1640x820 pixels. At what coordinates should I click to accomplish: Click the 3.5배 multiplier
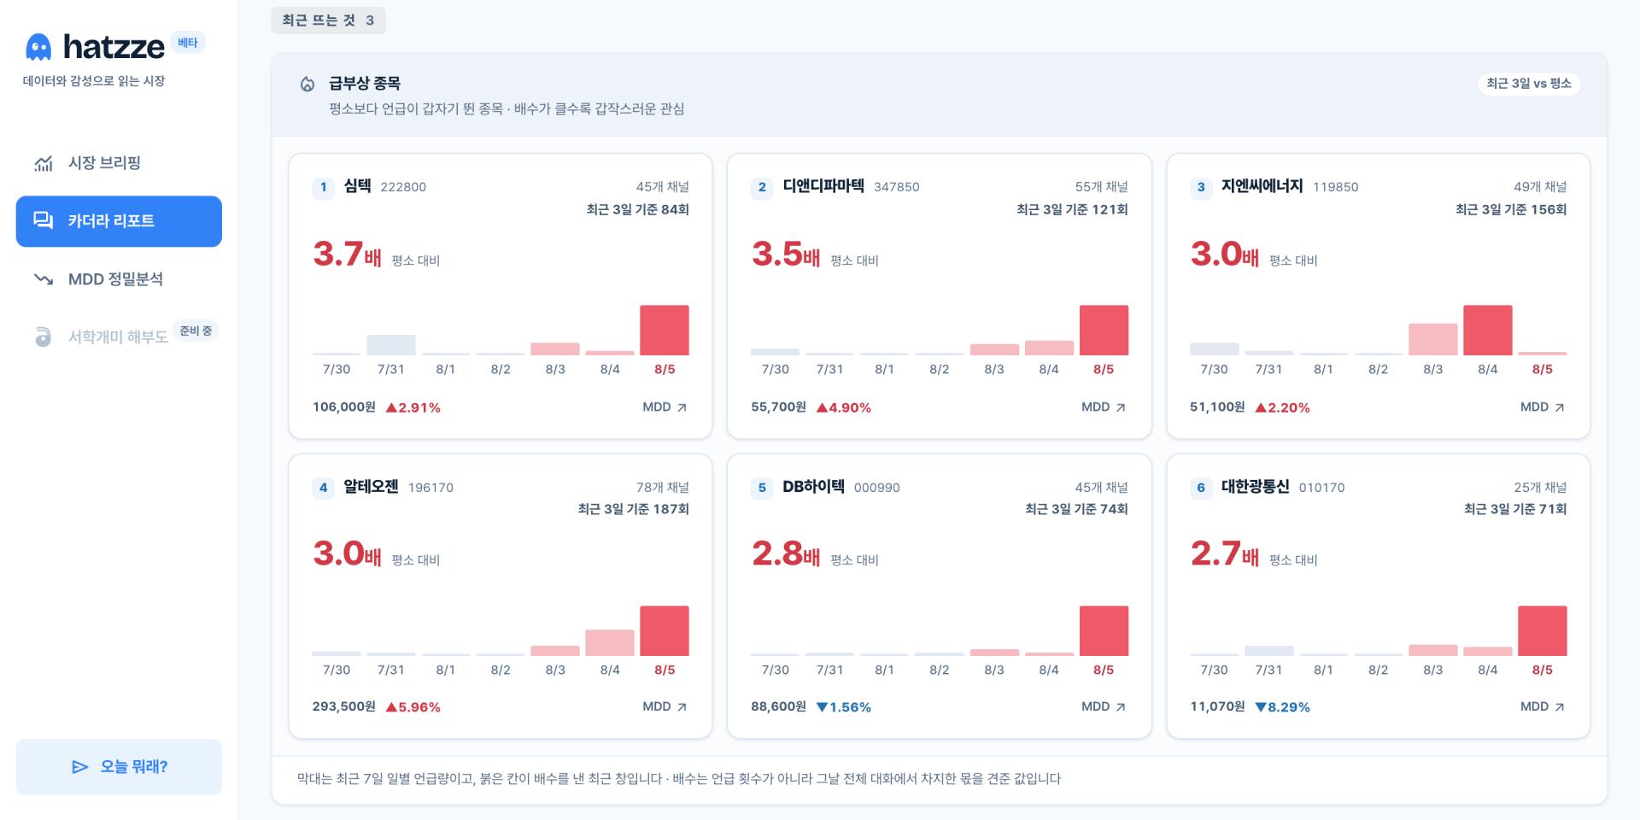tap(786, 255)
